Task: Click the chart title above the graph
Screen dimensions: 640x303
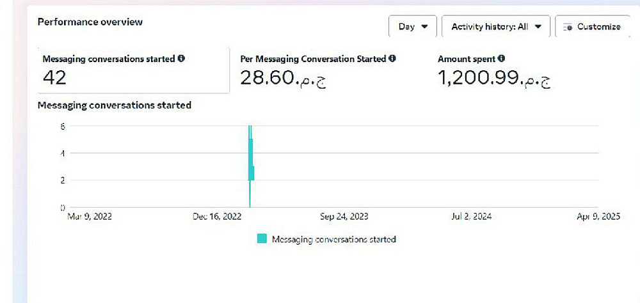Action: (115, 105)
